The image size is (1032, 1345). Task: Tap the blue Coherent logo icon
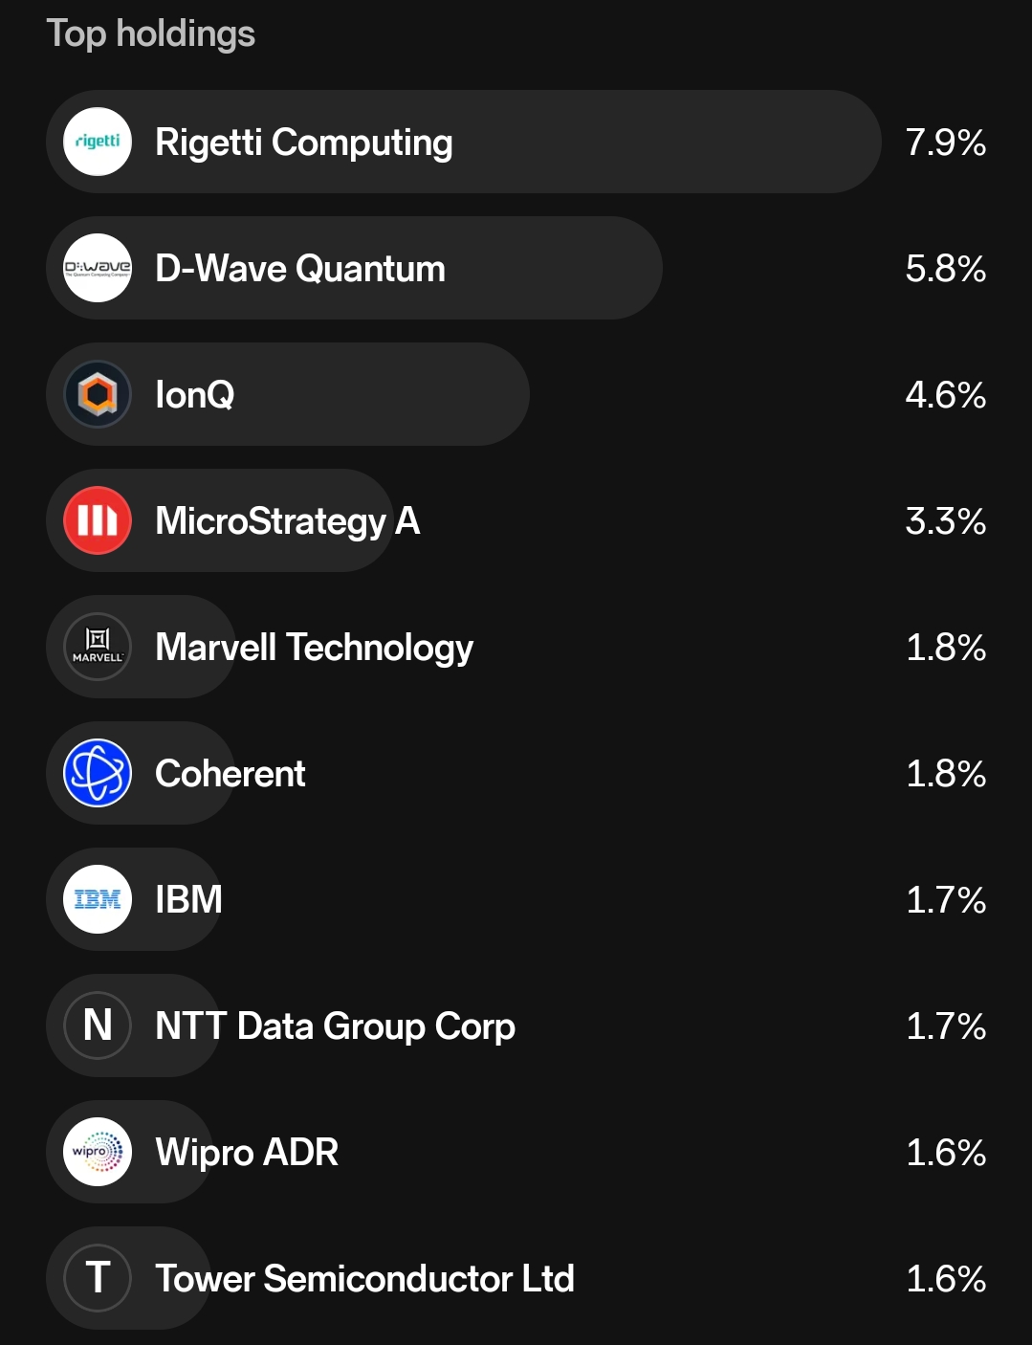(x=98, y=773)
